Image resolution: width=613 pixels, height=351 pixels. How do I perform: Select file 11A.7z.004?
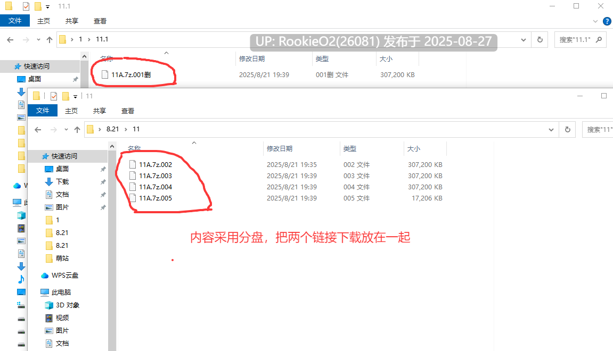point(155,187)
